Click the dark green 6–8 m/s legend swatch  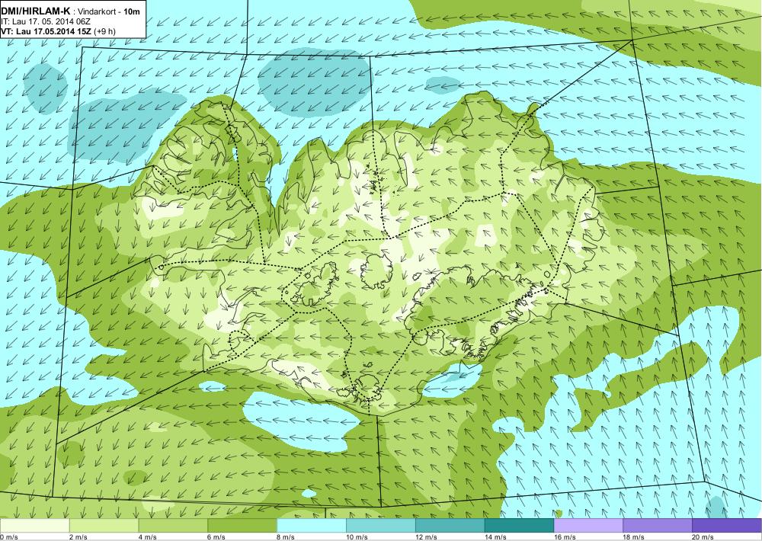pos(242,526)
